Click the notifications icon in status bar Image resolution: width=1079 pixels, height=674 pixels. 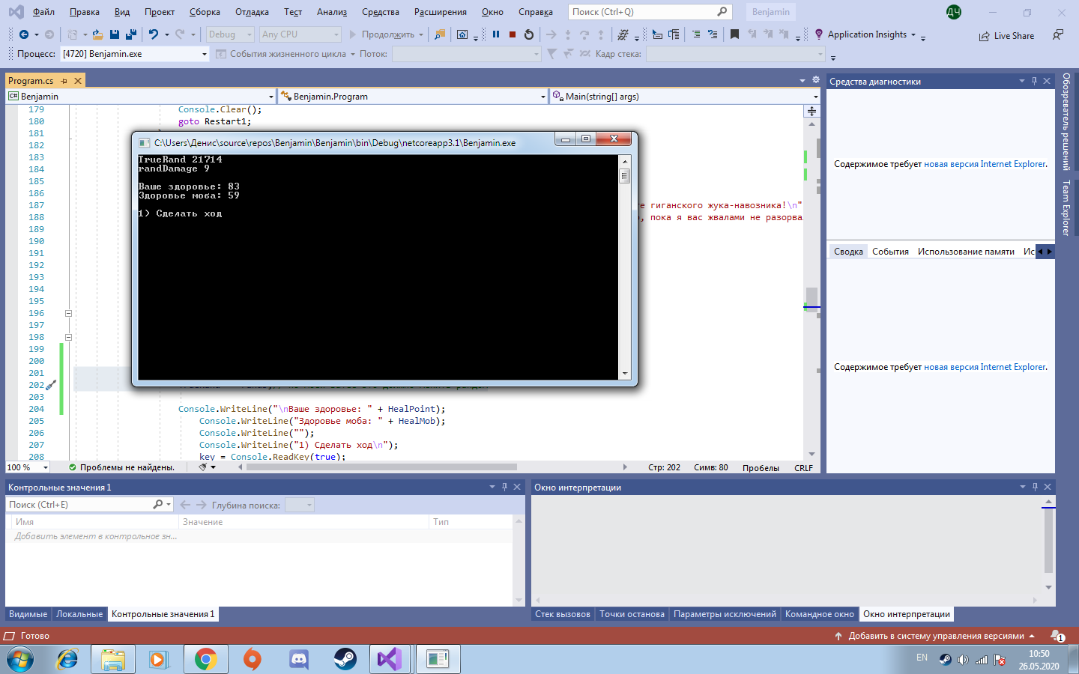point(1057,636)
